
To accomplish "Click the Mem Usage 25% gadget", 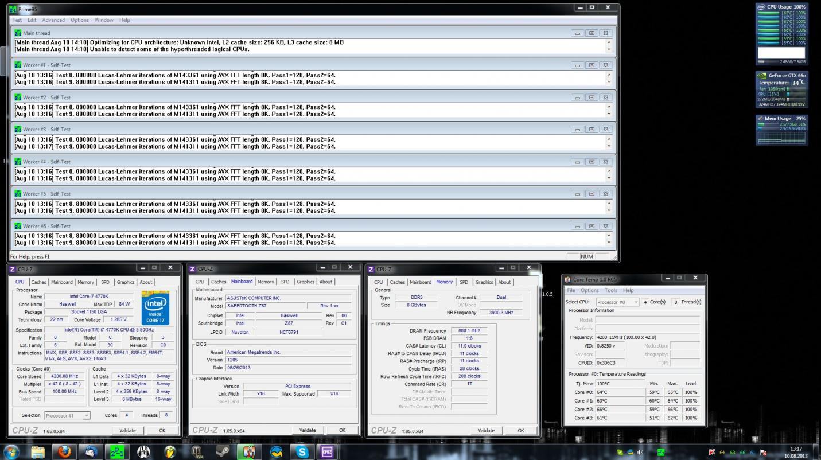I will click(x=781, y=130).
